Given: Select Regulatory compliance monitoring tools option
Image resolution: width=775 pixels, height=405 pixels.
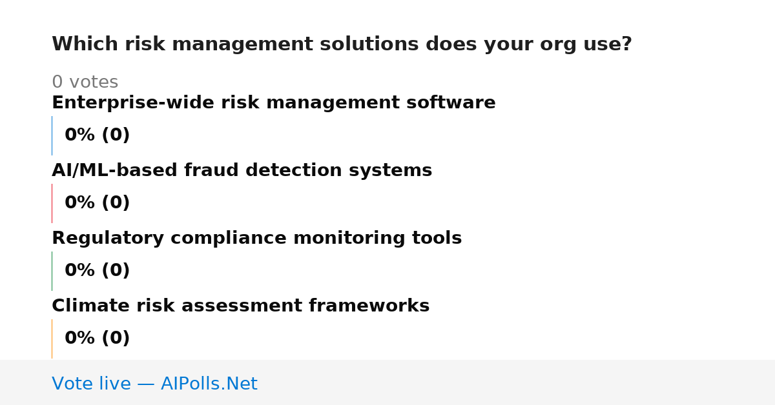Looking at the screenshot, I should [256, 239].
